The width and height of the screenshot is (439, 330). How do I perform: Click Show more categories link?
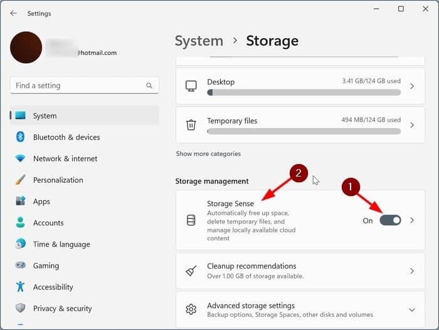pyautogui.click(x=208, y=154)
